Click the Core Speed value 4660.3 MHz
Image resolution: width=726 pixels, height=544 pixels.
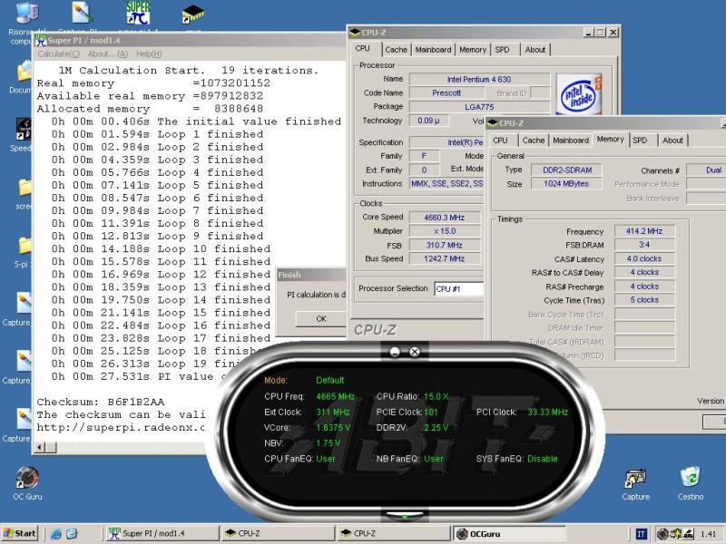[x=444, y=218]
